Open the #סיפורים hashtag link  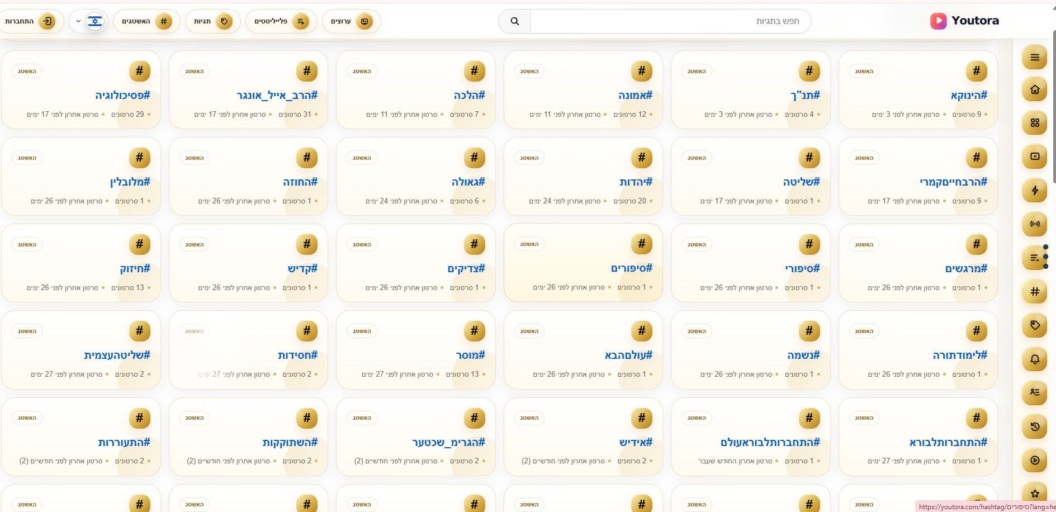pos(631,268)
